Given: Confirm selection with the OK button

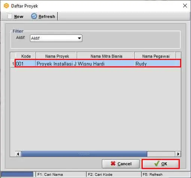Looking at the screenshot, I should pos(161,164).
